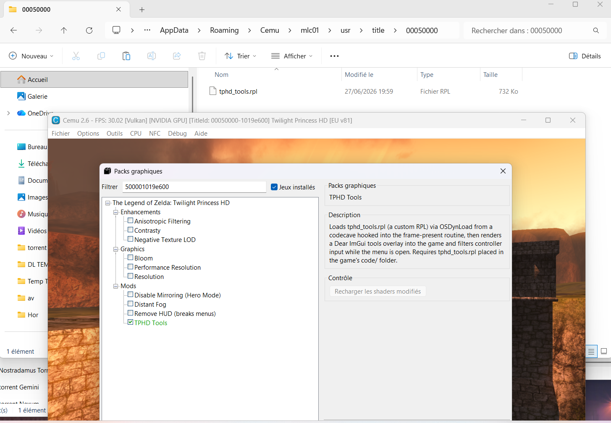Image resolution: width=611 pixels, height=423 pixels.
Task: Click the Delete trash icon
Action: (202, 56)
